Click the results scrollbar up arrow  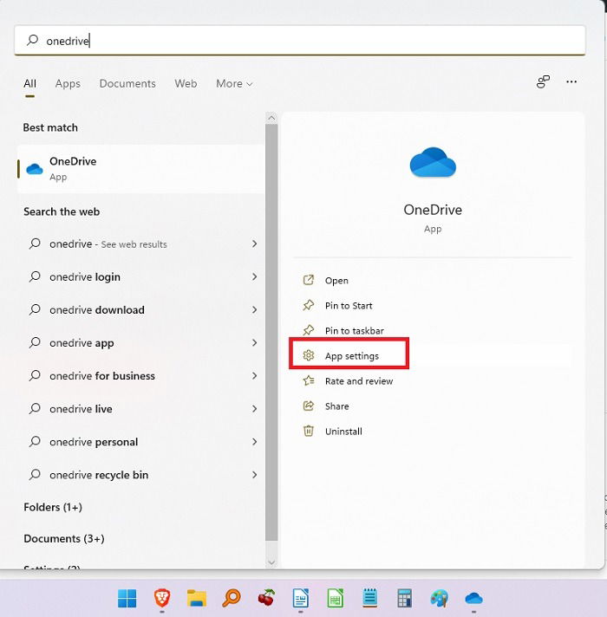pos(271,118)
